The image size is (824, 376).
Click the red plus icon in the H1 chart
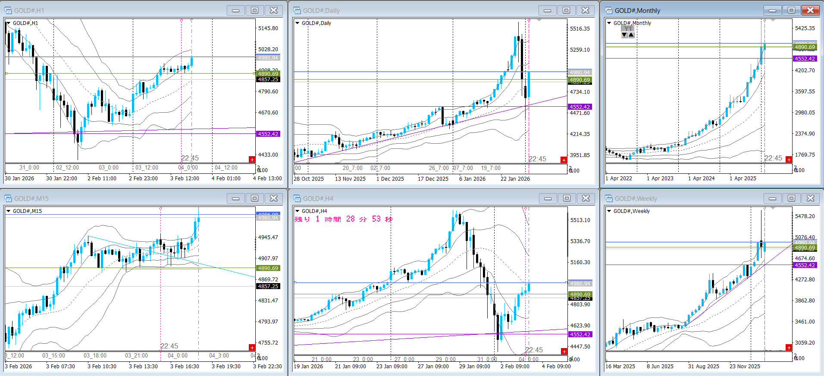click(x=252, y=160)
